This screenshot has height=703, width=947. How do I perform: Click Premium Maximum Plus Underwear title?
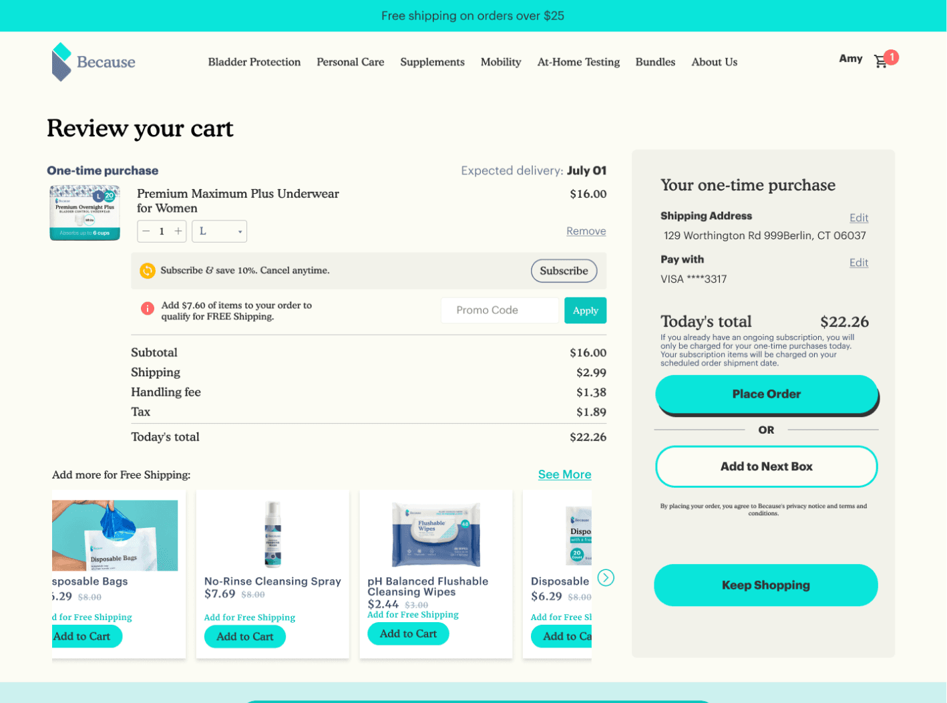pyautogui.click(x=238, y=201)
